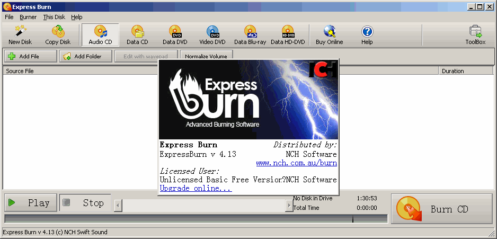
Task: Start playback with the Play button
Action: 30,203
